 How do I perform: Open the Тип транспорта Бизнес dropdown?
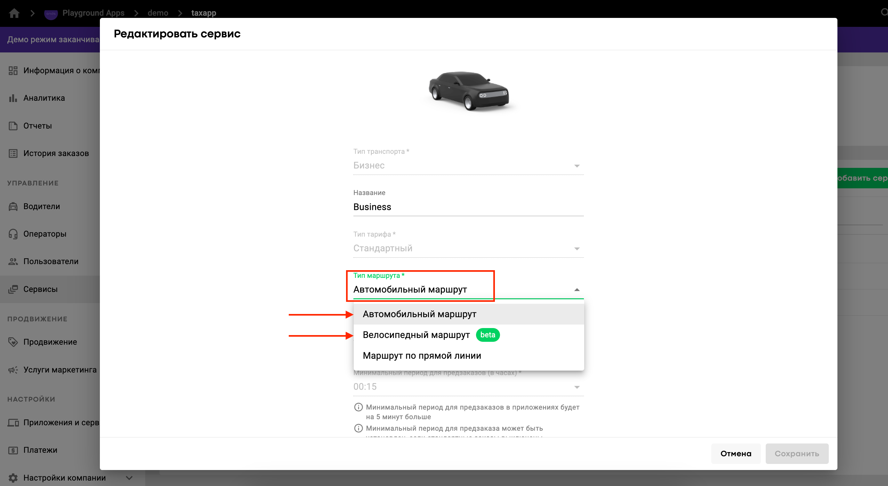tap(468, 166)
